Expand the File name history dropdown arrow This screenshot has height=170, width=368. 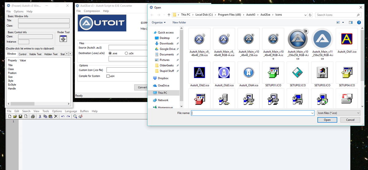(x=312, y=113)
